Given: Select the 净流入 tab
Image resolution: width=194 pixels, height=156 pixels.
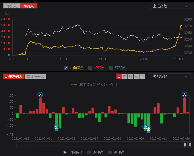Looking at the screenshot, I should coord(28,6).
